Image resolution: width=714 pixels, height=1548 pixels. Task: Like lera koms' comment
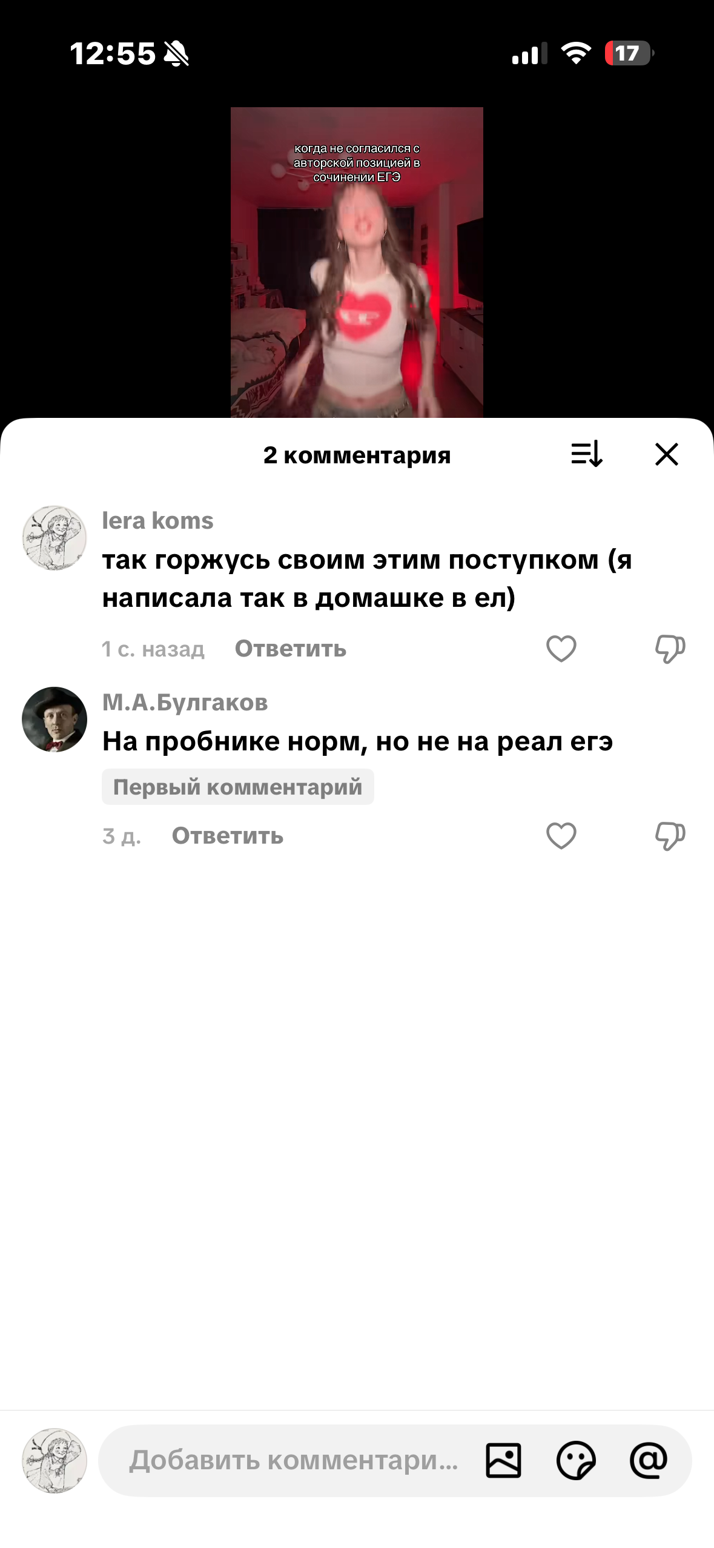click(561, 649)
